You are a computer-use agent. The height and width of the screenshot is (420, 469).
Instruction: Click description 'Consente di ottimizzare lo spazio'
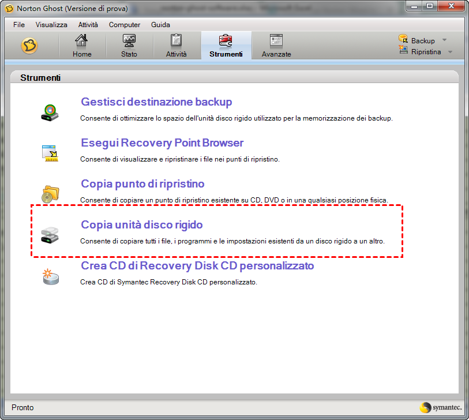237,118
